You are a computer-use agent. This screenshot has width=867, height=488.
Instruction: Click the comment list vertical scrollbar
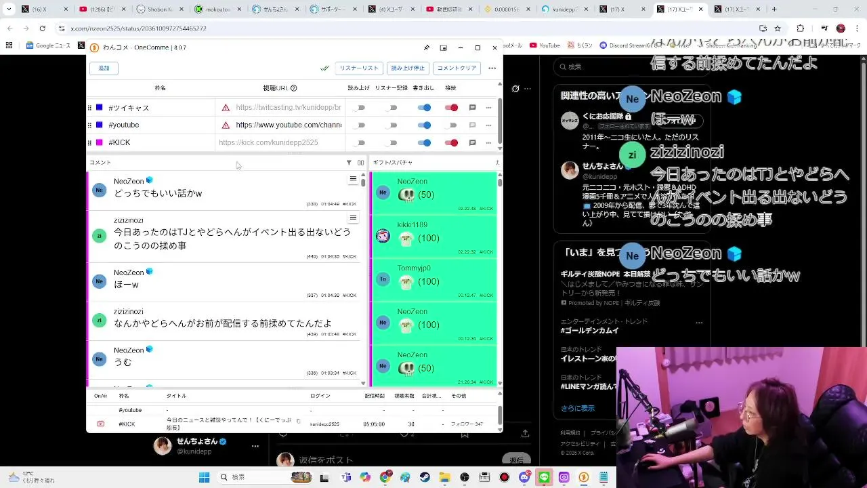click(363, 278)
